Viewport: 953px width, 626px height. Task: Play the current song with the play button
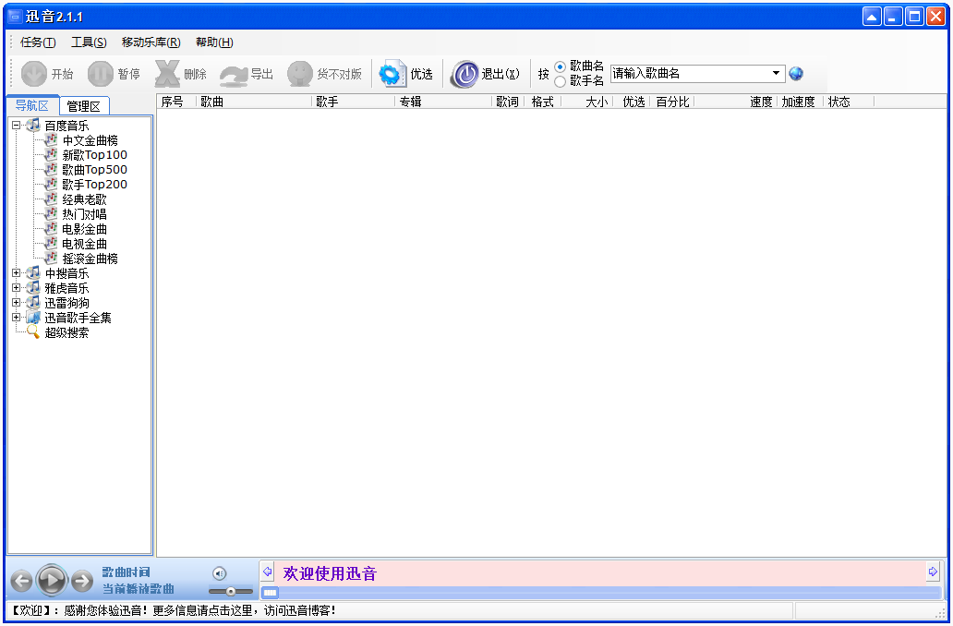[52, 581]
